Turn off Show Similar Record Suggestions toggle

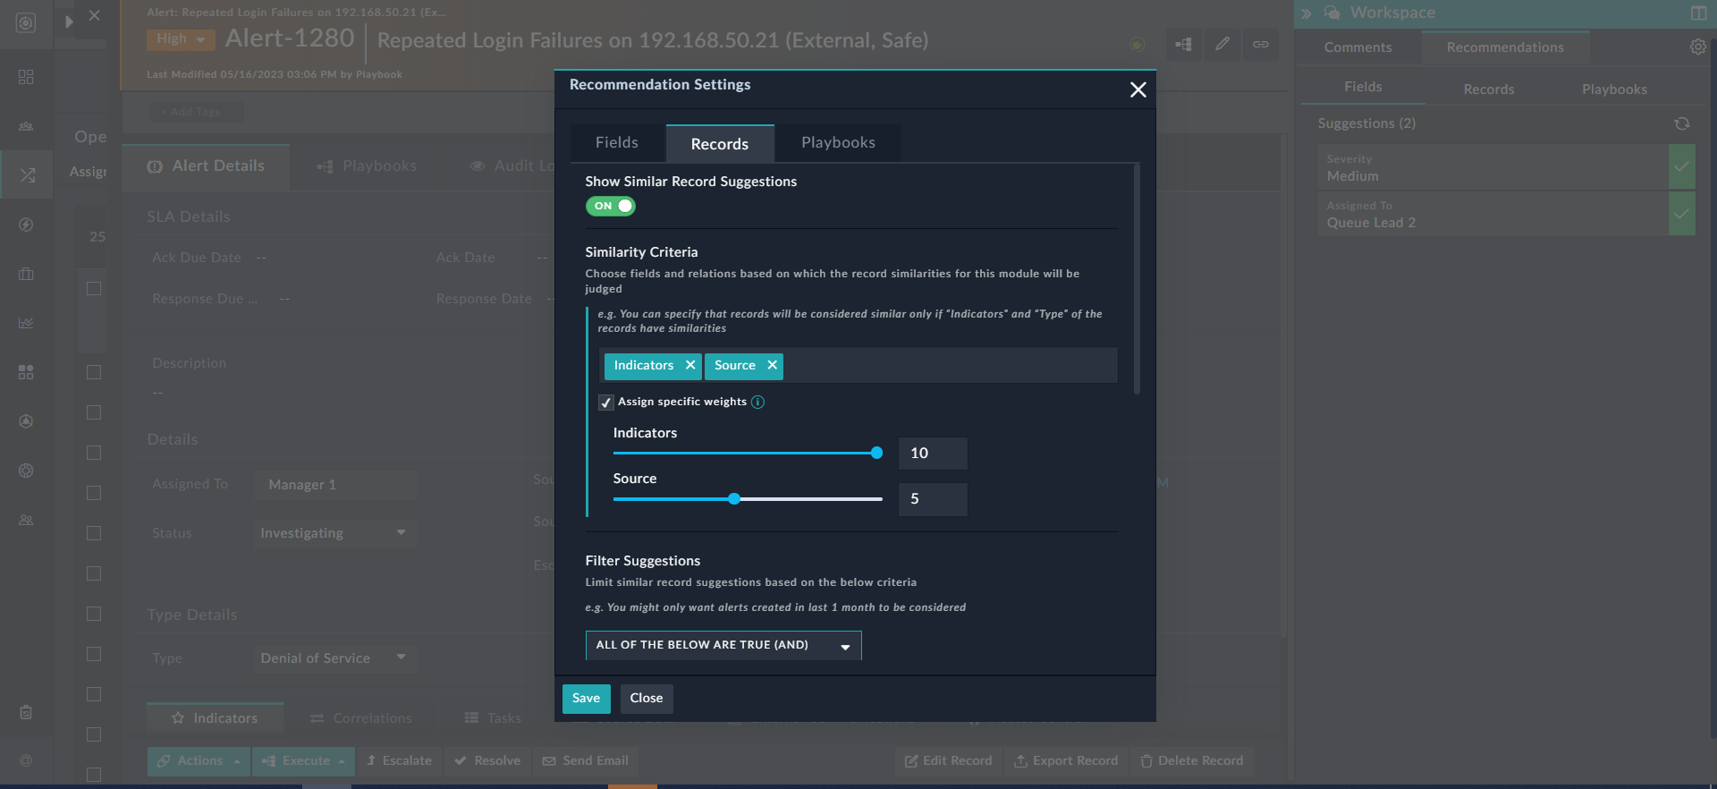click(611, 206)
